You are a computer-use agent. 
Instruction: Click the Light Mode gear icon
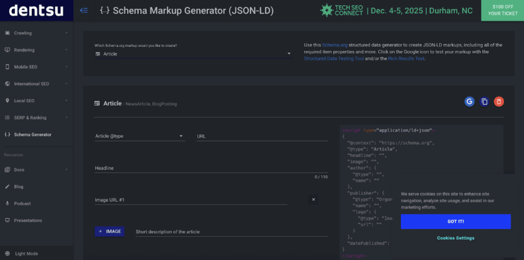(7, 254)
